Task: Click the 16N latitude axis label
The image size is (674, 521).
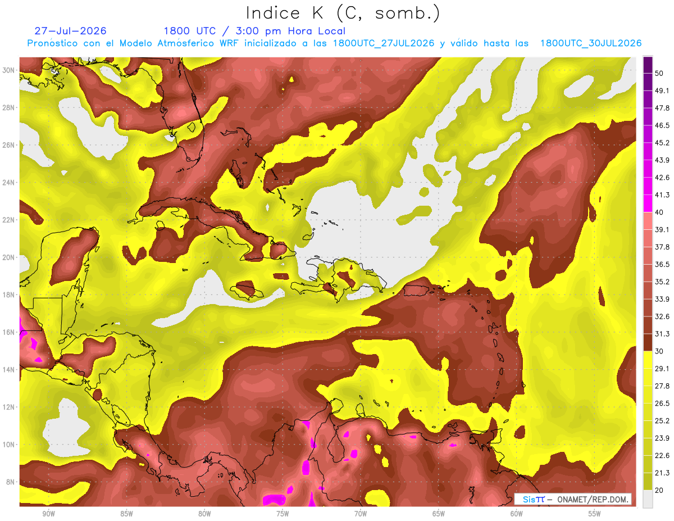Action: point(9,332)
